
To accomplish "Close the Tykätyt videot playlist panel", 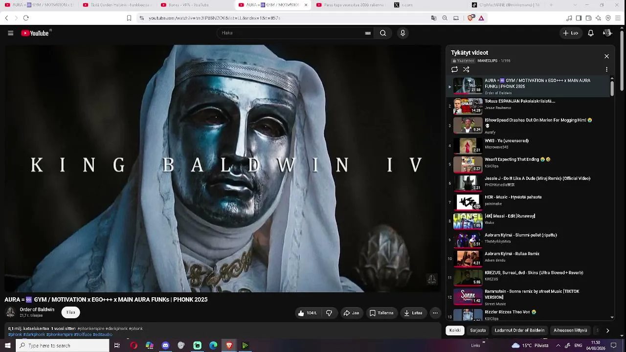I will [606, 56].
